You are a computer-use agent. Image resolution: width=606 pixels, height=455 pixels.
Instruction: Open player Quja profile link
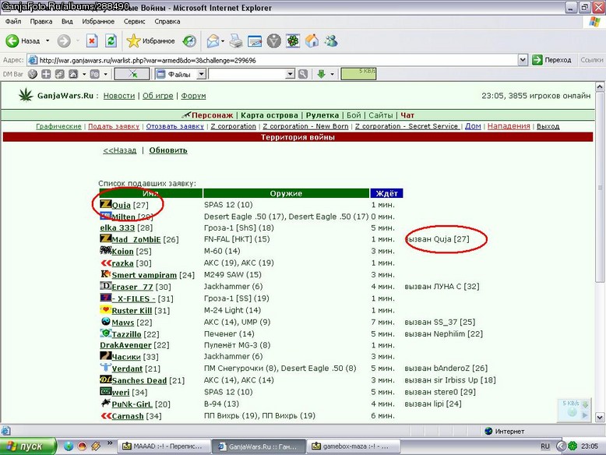[121, 205]
